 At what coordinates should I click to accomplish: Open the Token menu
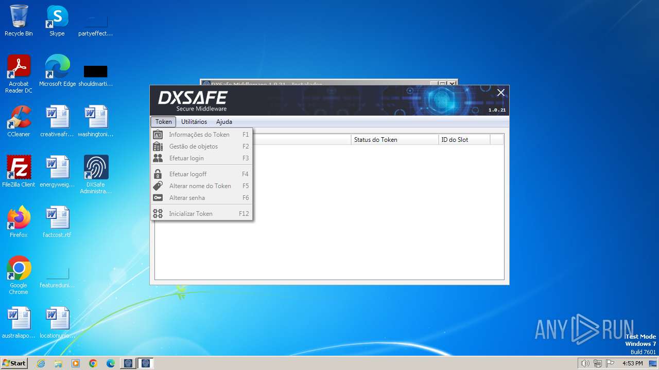click(x=163, y=122)
